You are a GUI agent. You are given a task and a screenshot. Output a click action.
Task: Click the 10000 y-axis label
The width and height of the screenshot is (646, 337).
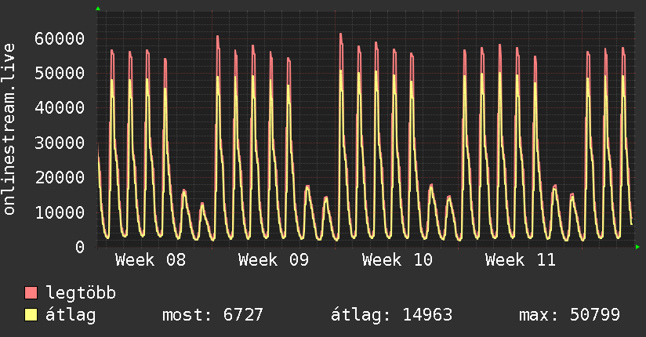pos(60,212)
